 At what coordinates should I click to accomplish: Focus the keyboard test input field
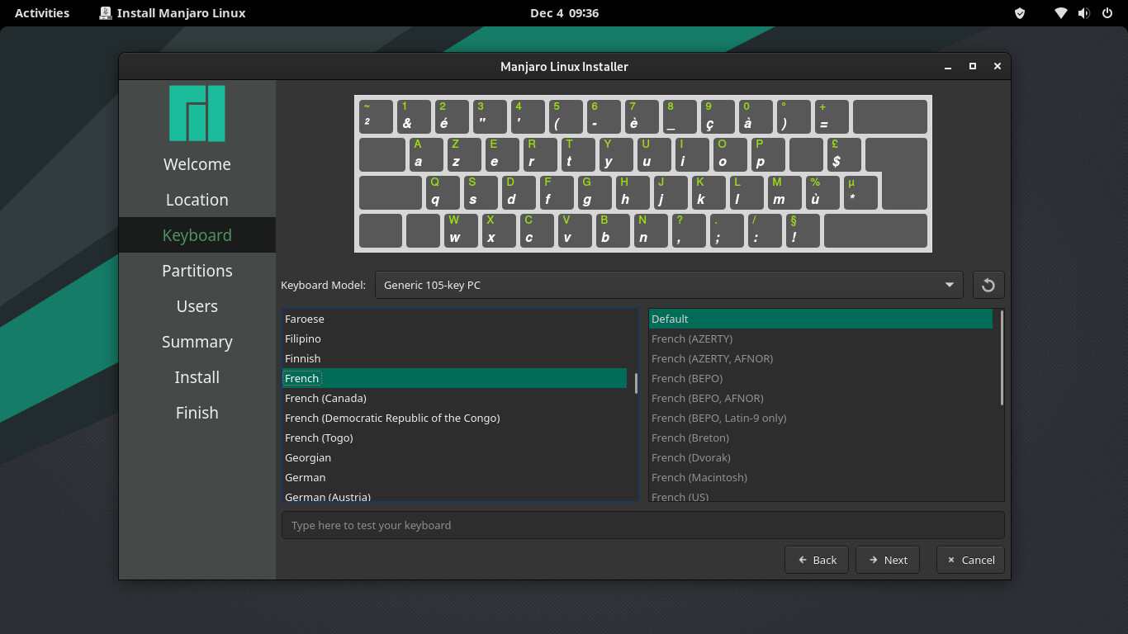tap(642, 525)
